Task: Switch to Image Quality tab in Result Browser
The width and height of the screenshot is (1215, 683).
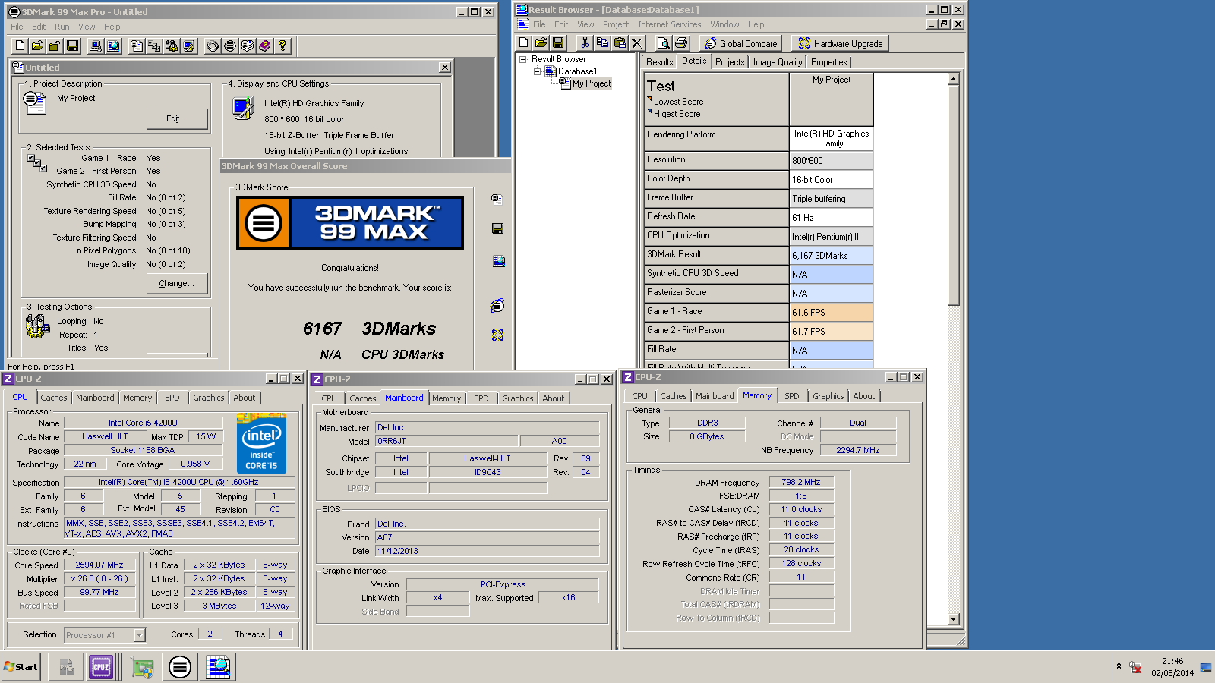Action: click(778, 62)
